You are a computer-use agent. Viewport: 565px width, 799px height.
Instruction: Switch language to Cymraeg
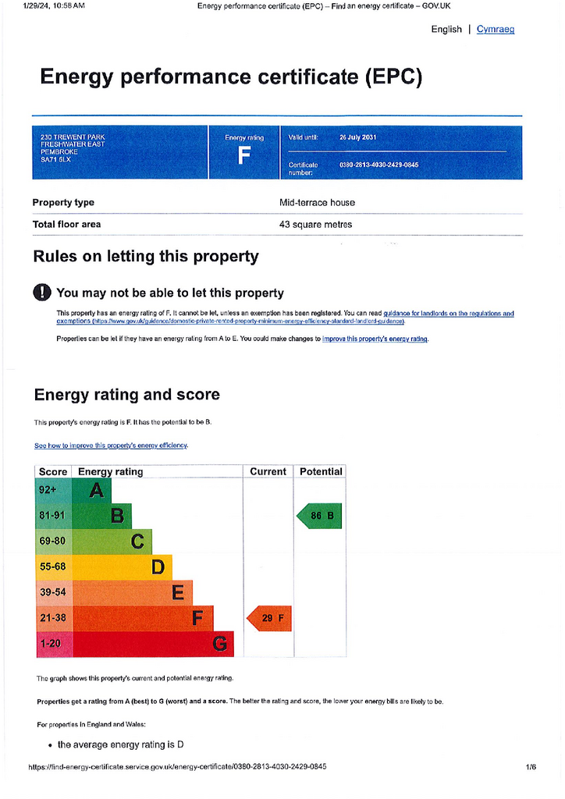coord(496,30)
